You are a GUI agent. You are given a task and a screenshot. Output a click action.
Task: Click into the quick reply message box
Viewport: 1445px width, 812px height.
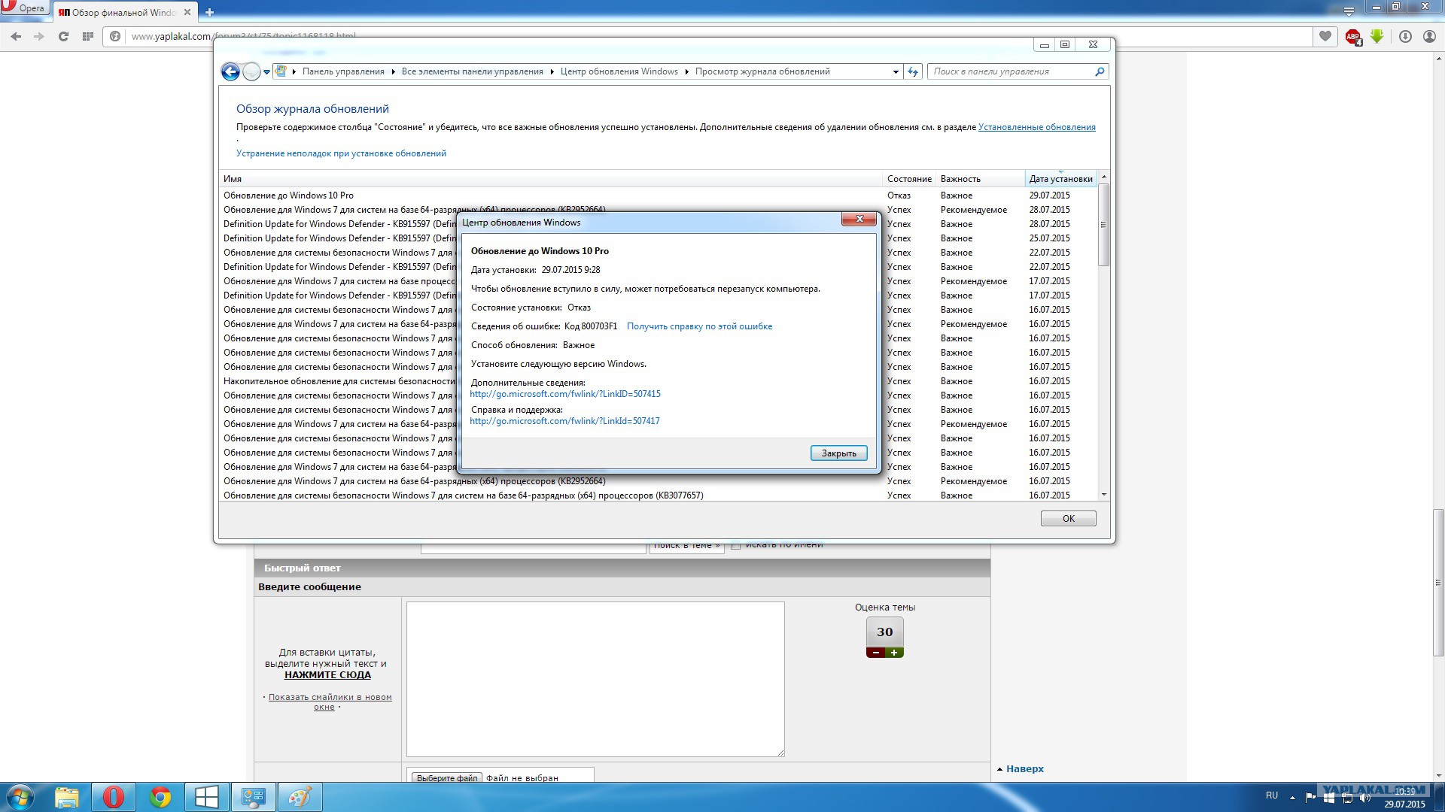[595, 679]
